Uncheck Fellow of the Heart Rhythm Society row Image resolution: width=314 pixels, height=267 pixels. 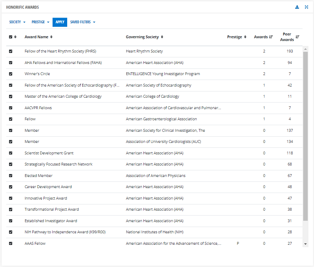[10, 51]
